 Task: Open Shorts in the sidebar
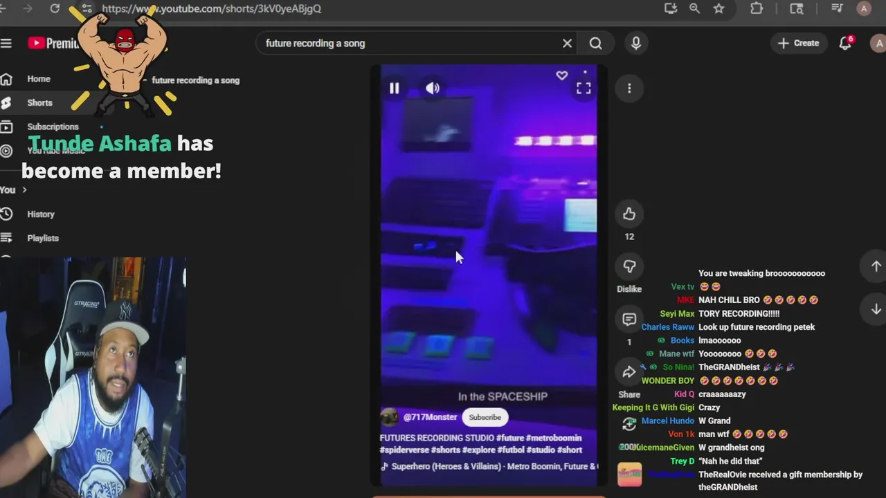pyautogui.click(x=39, y=102)
